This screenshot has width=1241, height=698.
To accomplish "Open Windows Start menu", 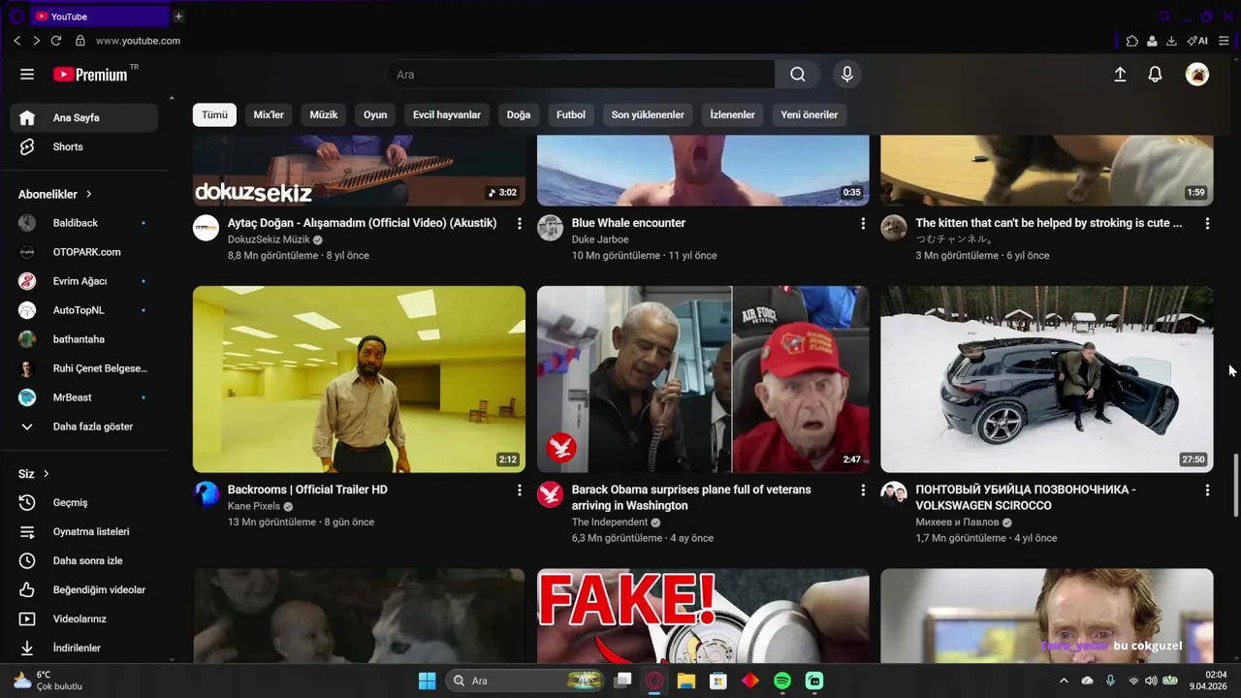I will coord(427,681).
